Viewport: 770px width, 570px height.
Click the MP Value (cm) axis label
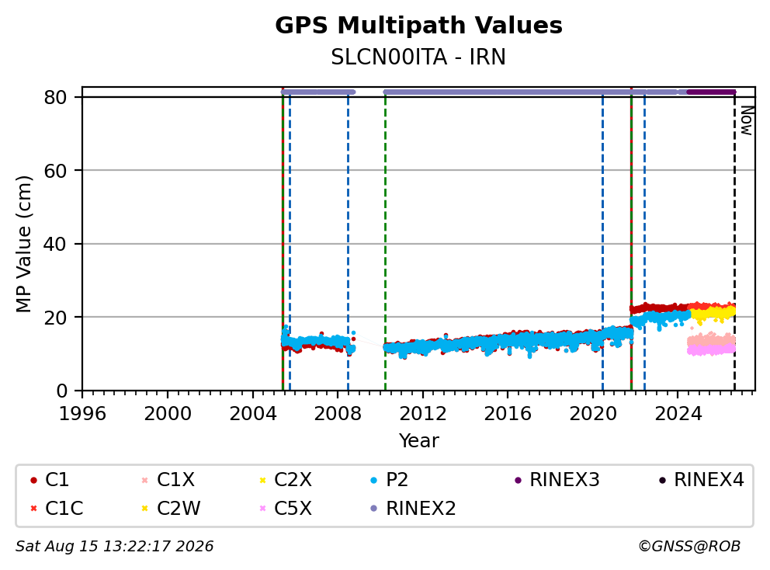coord(23,244)
